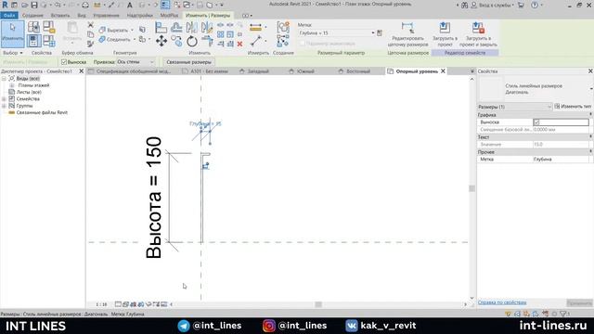Click the Trim/Extend to corner icon
Image resolution: width=594 pixels, height=334 pixels.
(x=207, y=41)
